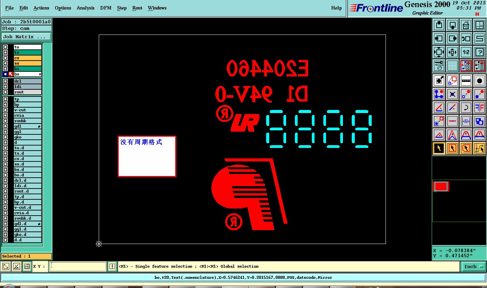487x288 pixels.
Task: Open the Rout menu
Action: click(x=137, y=8)
